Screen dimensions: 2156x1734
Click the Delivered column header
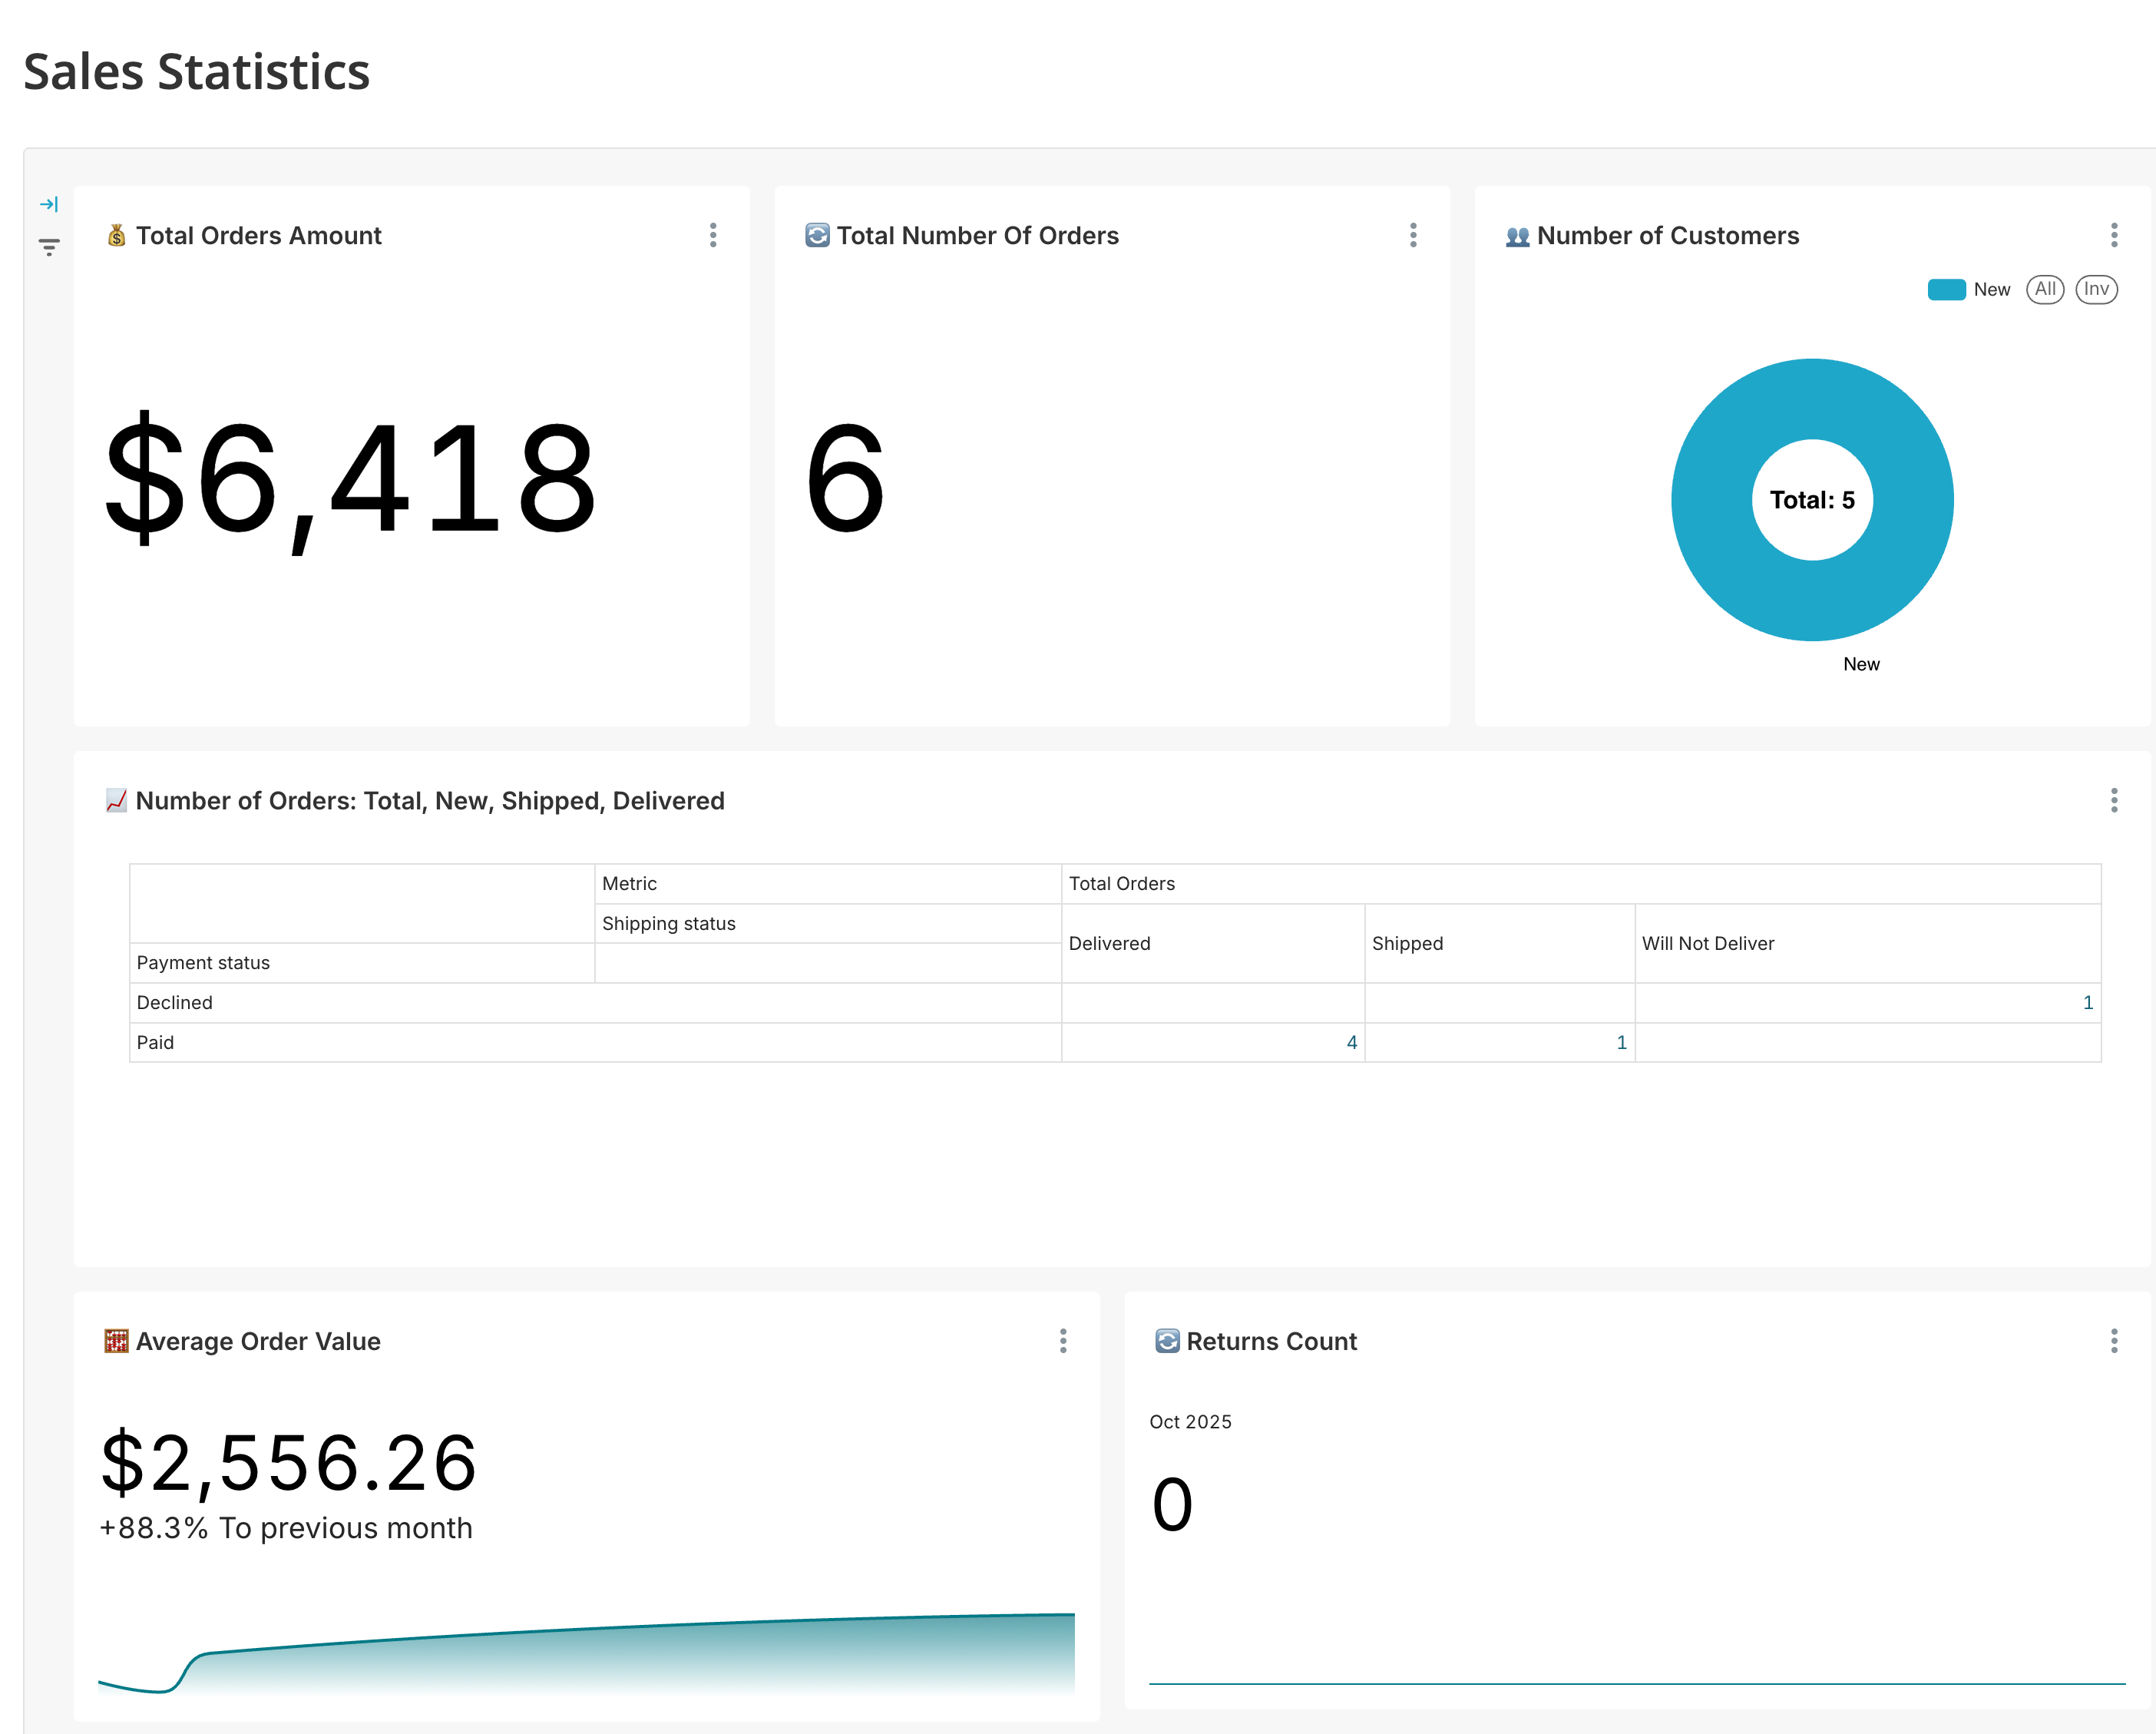1109,943
